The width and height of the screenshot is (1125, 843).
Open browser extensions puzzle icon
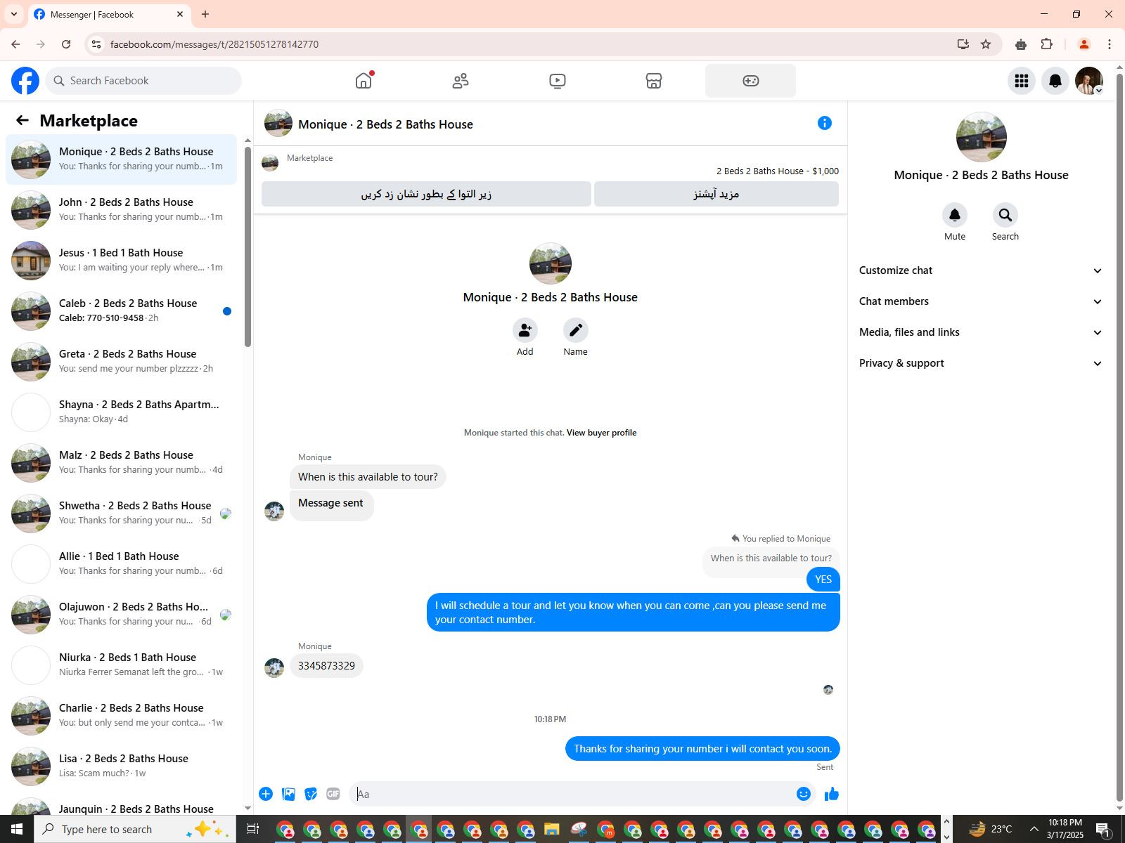[1047, 44]
